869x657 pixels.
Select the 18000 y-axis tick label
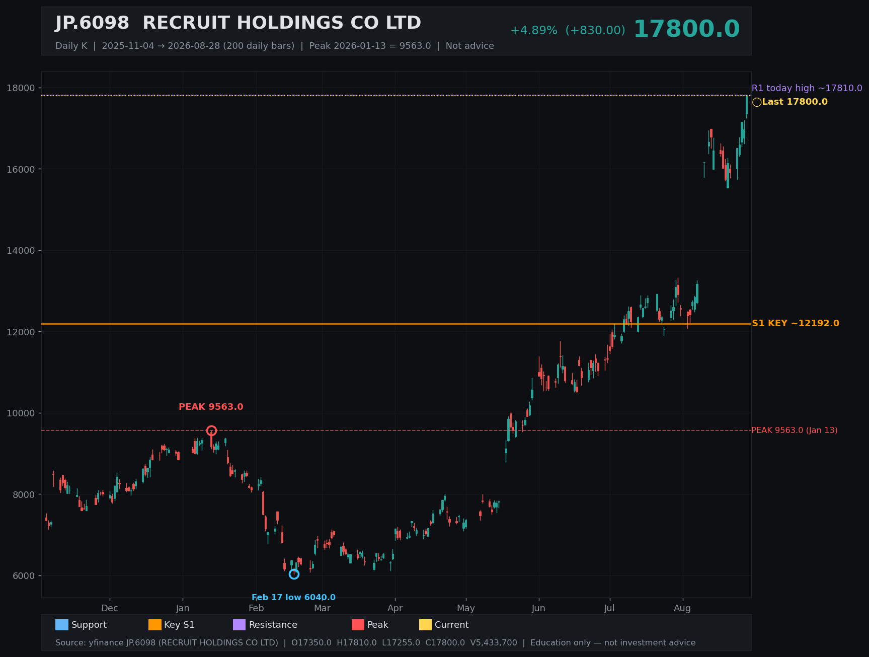(21, 88)
